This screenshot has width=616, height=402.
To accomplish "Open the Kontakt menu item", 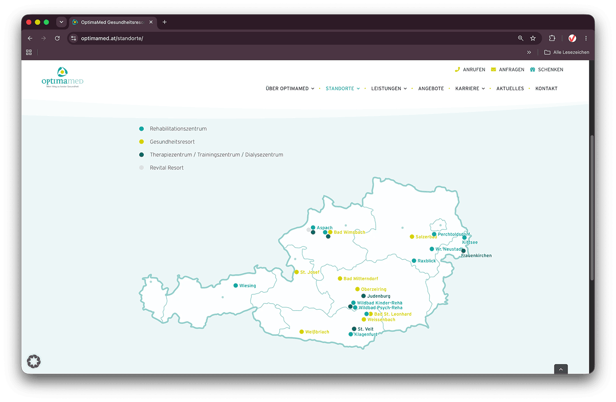I will coord(546,89).
